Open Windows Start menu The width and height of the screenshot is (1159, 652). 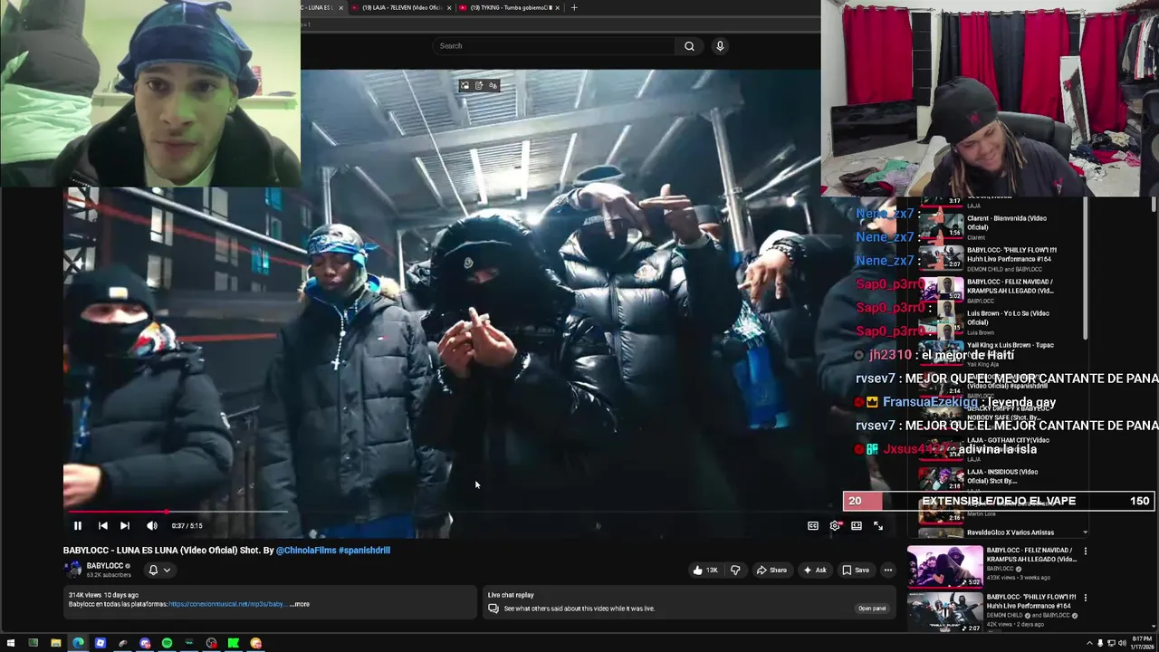pyautogui.click(x=11, y=643)
